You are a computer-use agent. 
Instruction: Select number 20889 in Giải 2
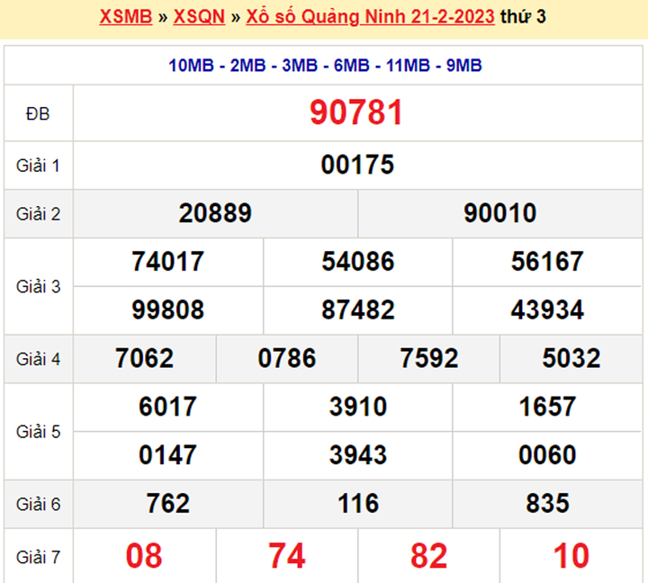[215, 213]
